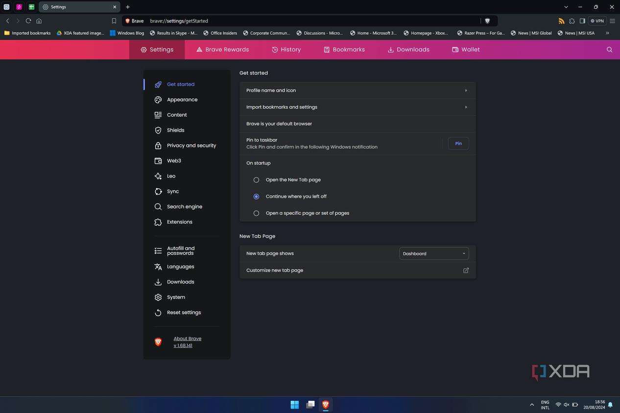Click the System gear icon in sidebar

point(158,297)
